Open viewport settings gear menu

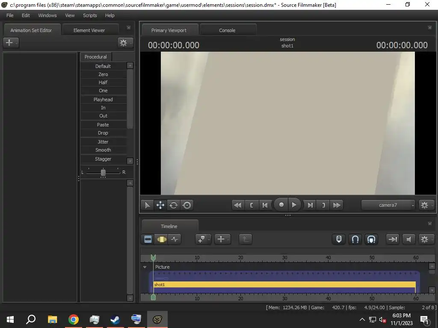coord(426,205)
